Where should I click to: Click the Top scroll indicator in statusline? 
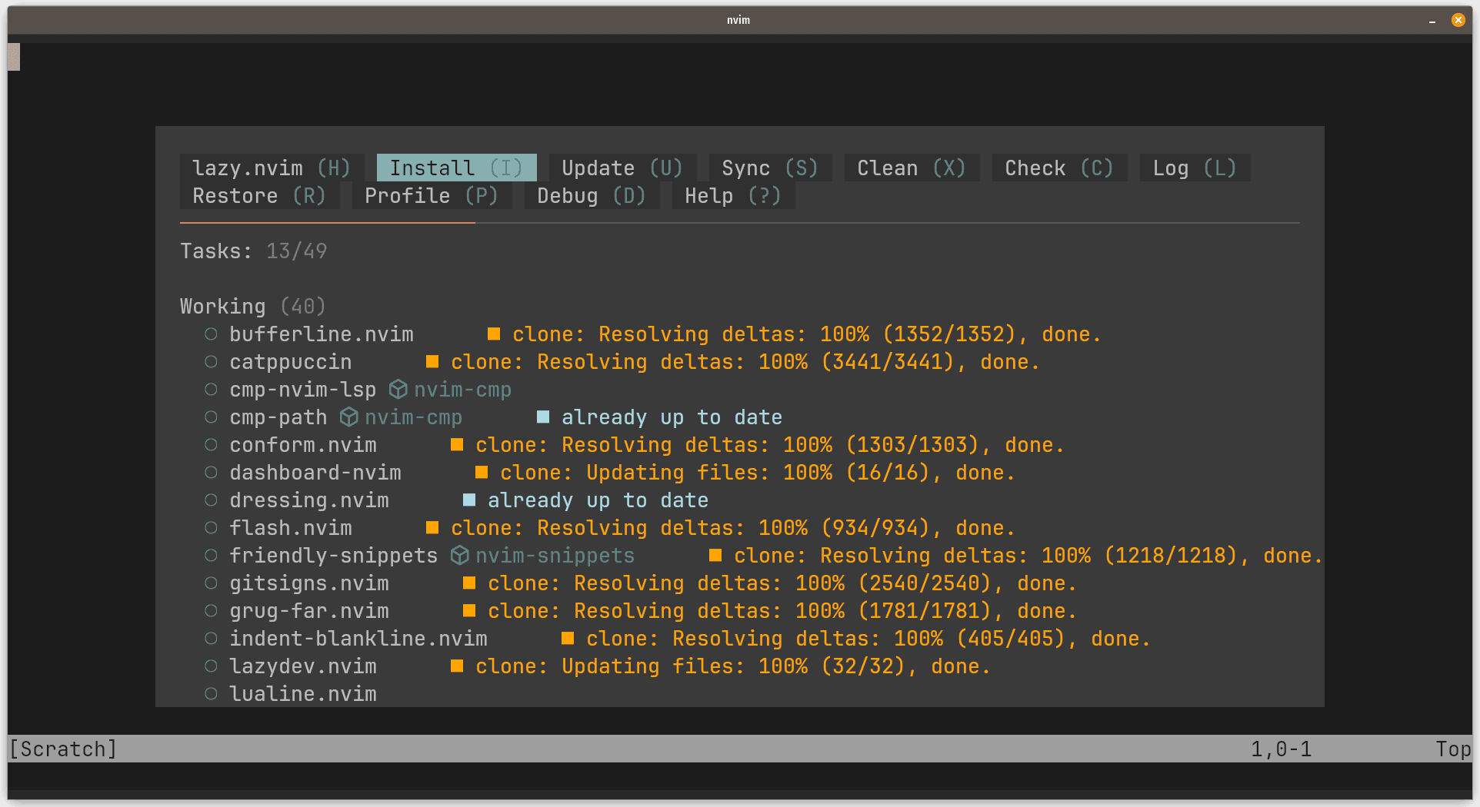pos(1453,749)
